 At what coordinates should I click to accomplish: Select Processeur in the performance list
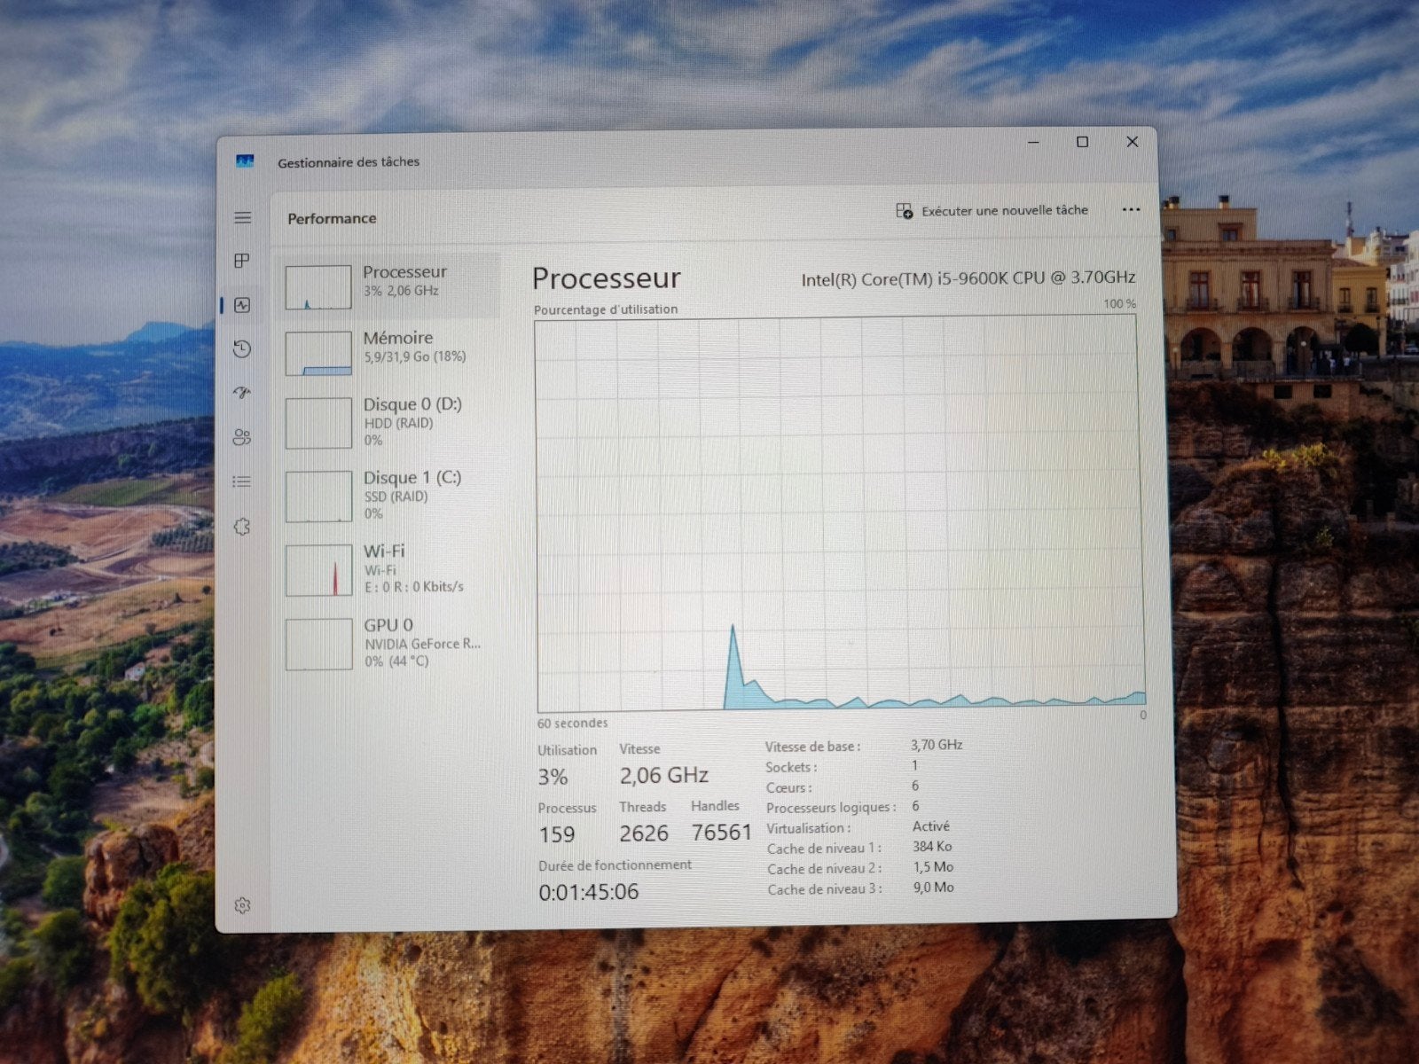388,286
